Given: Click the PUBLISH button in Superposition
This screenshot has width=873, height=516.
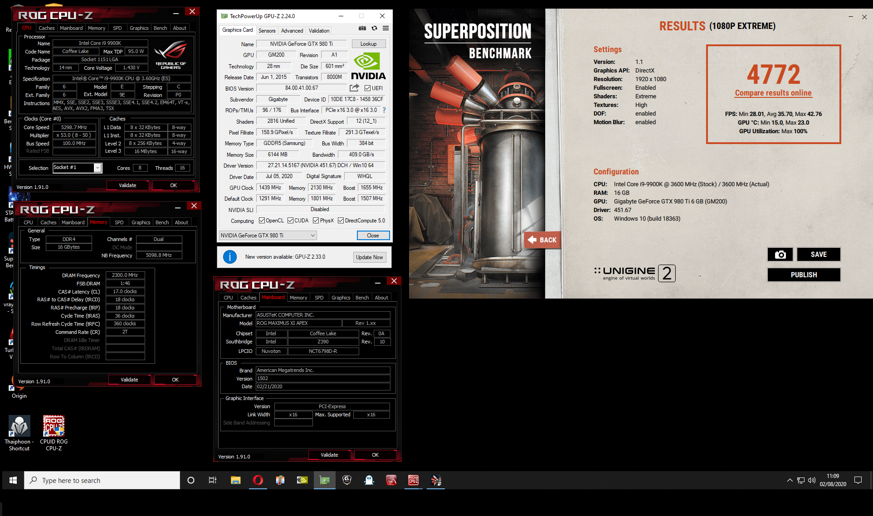Looking at the screenshot, I should coord(804,275).
